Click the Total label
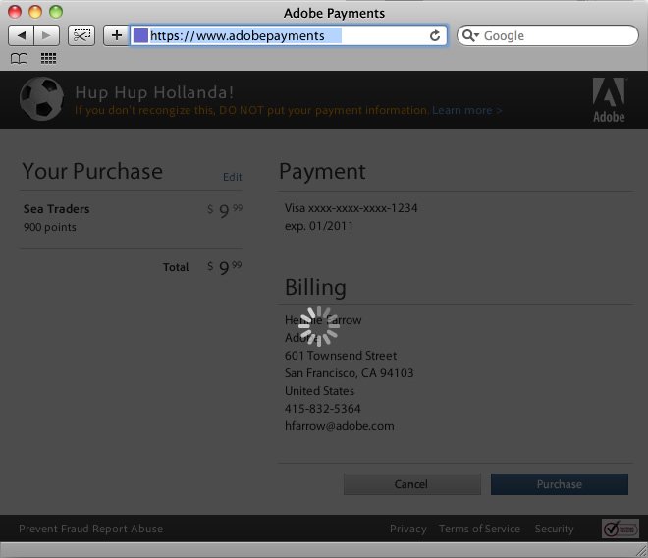 tap(176, 267)
